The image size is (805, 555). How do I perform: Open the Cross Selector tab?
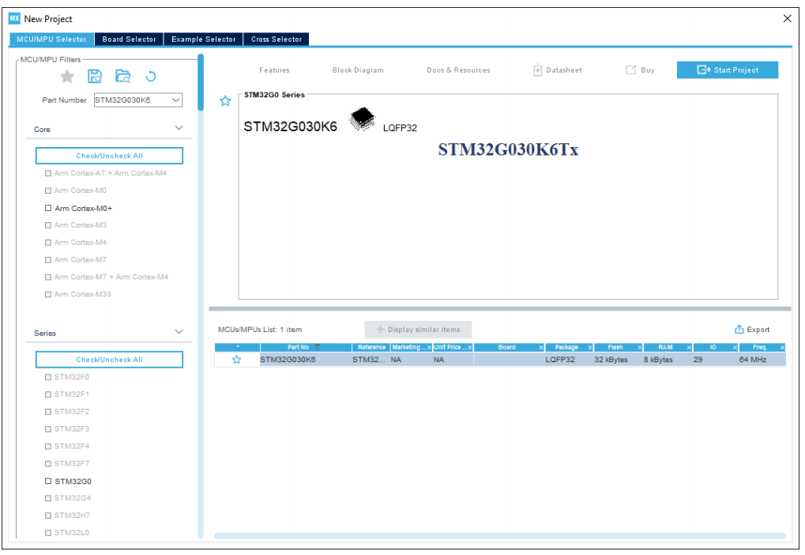276,38
